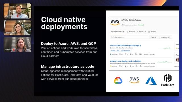Click the 'Updated 7 days ago' text
Screen dimensions: 182x102
tap(150, 66)
